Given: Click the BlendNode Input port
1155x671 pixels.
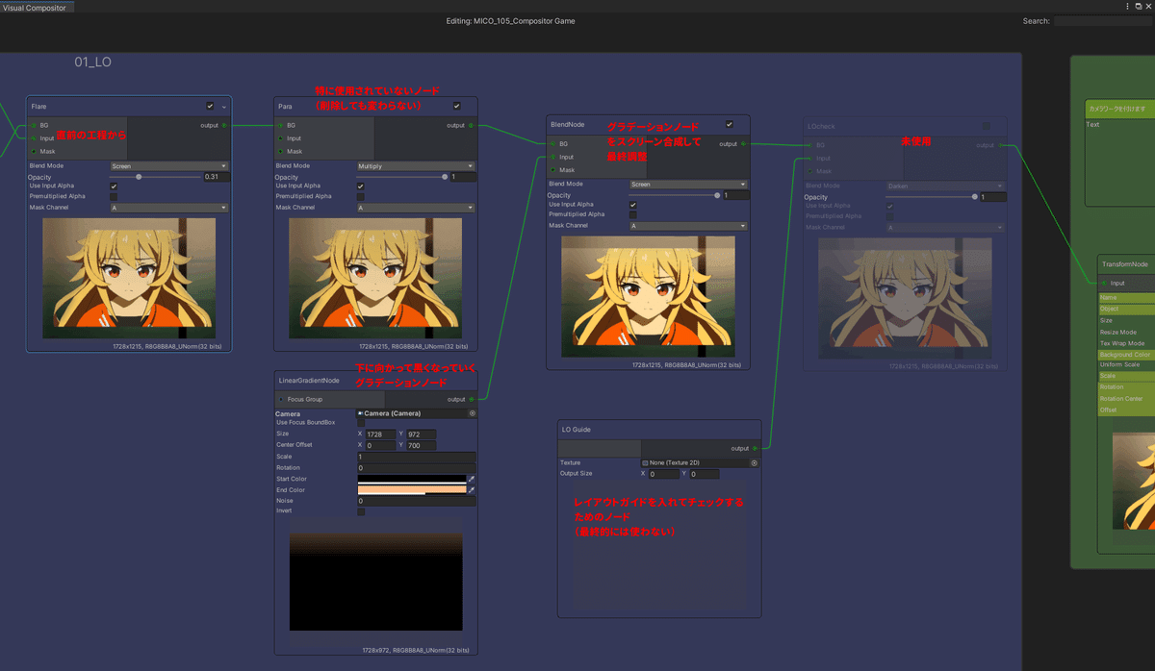Looking at the screenshot, I should 553,157.
